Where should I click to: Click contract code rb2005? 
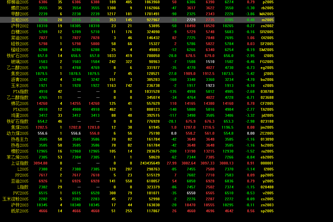point(267,8)
